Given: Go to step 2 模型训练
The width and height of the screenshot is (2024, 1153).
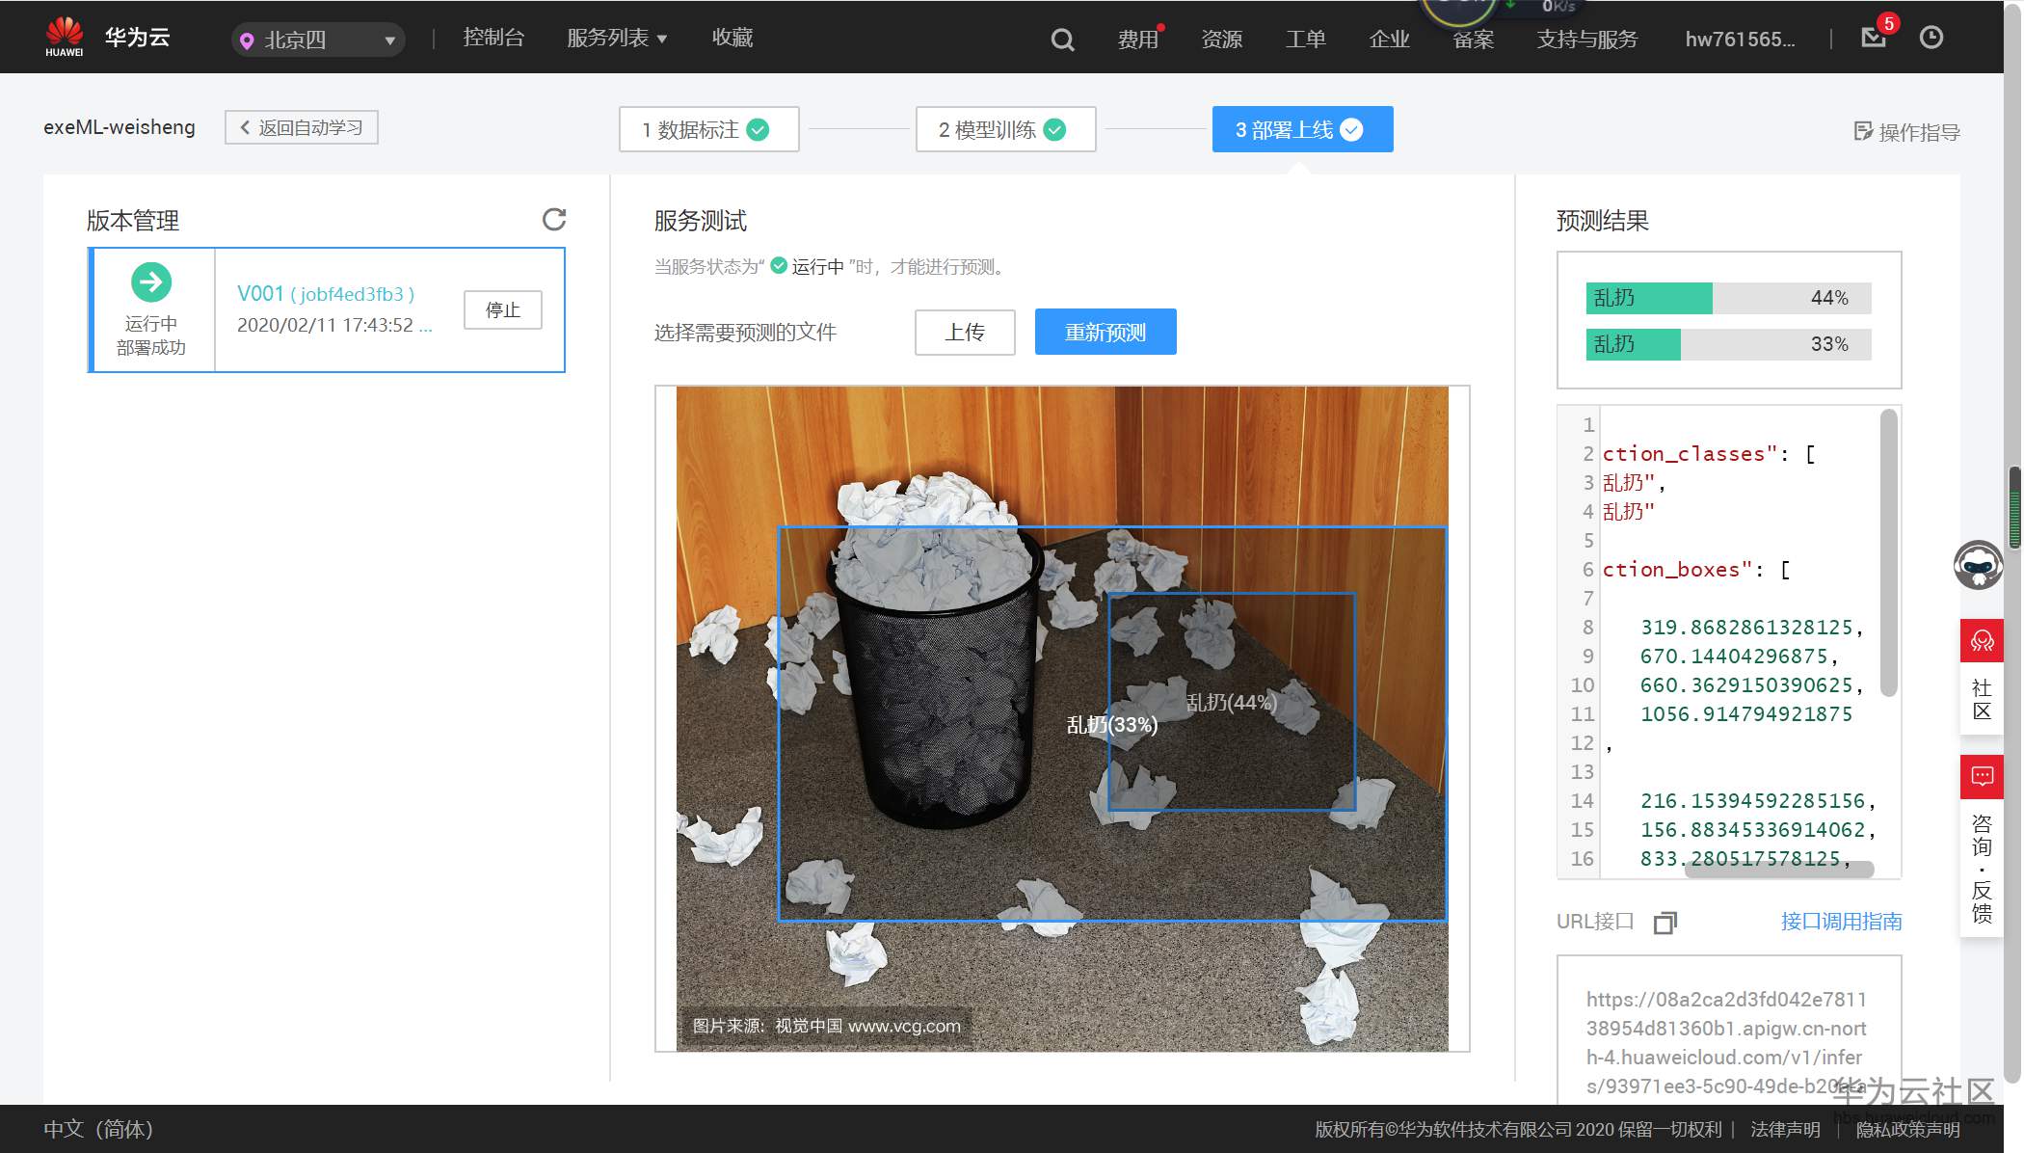Looking at the screenshot, I should coord(1004,129).
